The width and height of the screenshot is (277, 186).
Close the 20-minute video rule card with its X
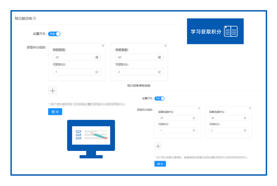click(199, 108)
